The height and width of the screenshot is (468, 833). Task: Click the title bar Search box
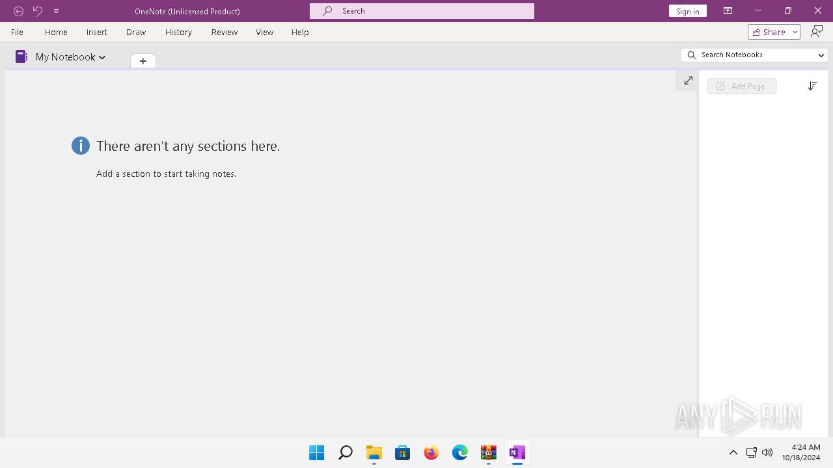point(422,11)
